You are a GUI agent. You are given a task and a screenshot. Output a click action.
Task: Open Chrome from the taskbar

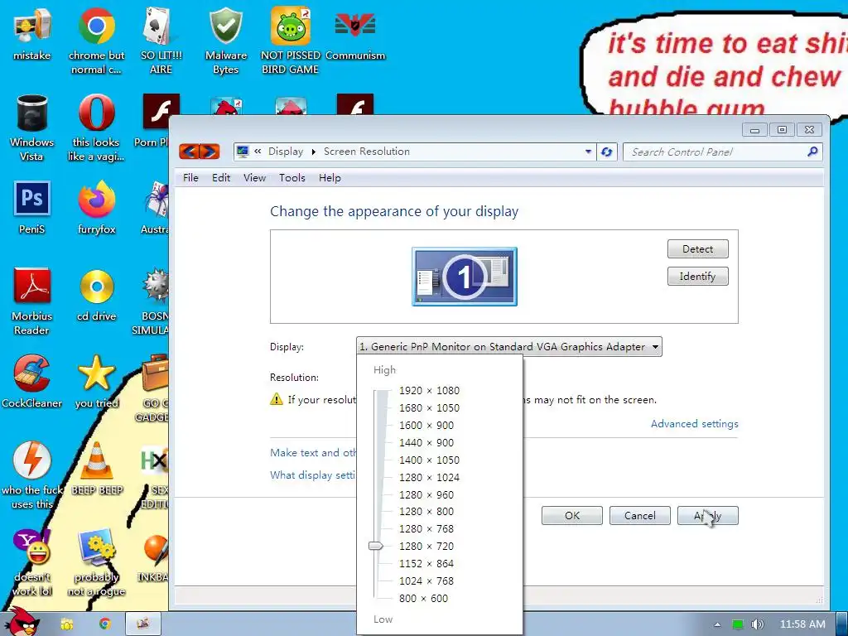pos(105,624)
